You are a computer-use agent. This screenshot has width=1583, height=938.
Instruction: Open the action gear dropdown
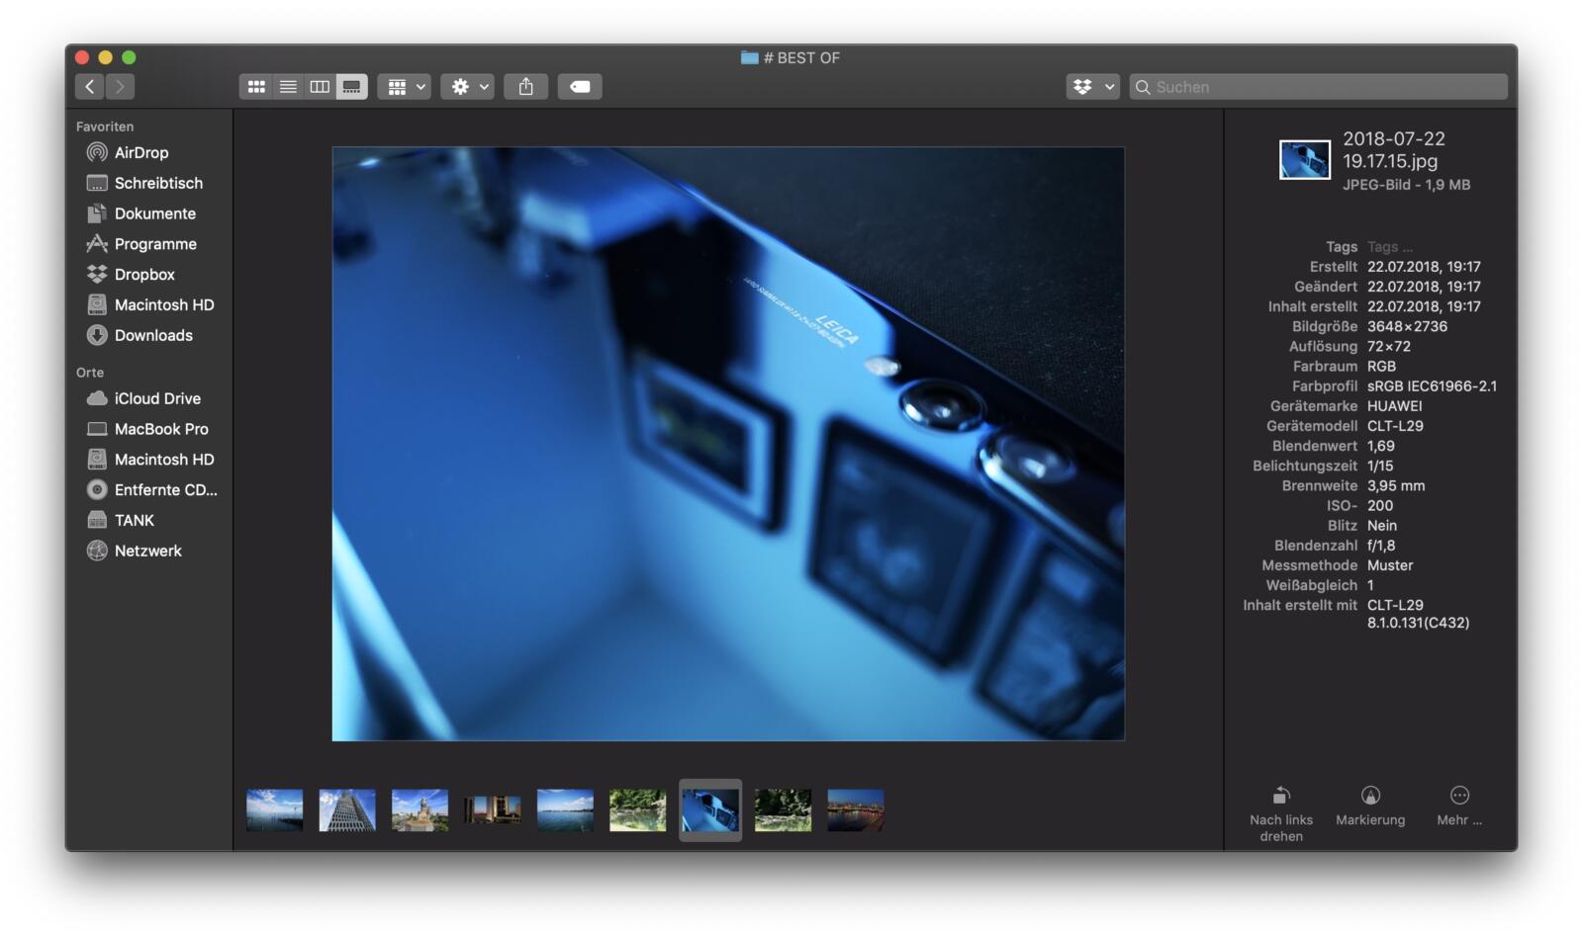tap(466, 86)
